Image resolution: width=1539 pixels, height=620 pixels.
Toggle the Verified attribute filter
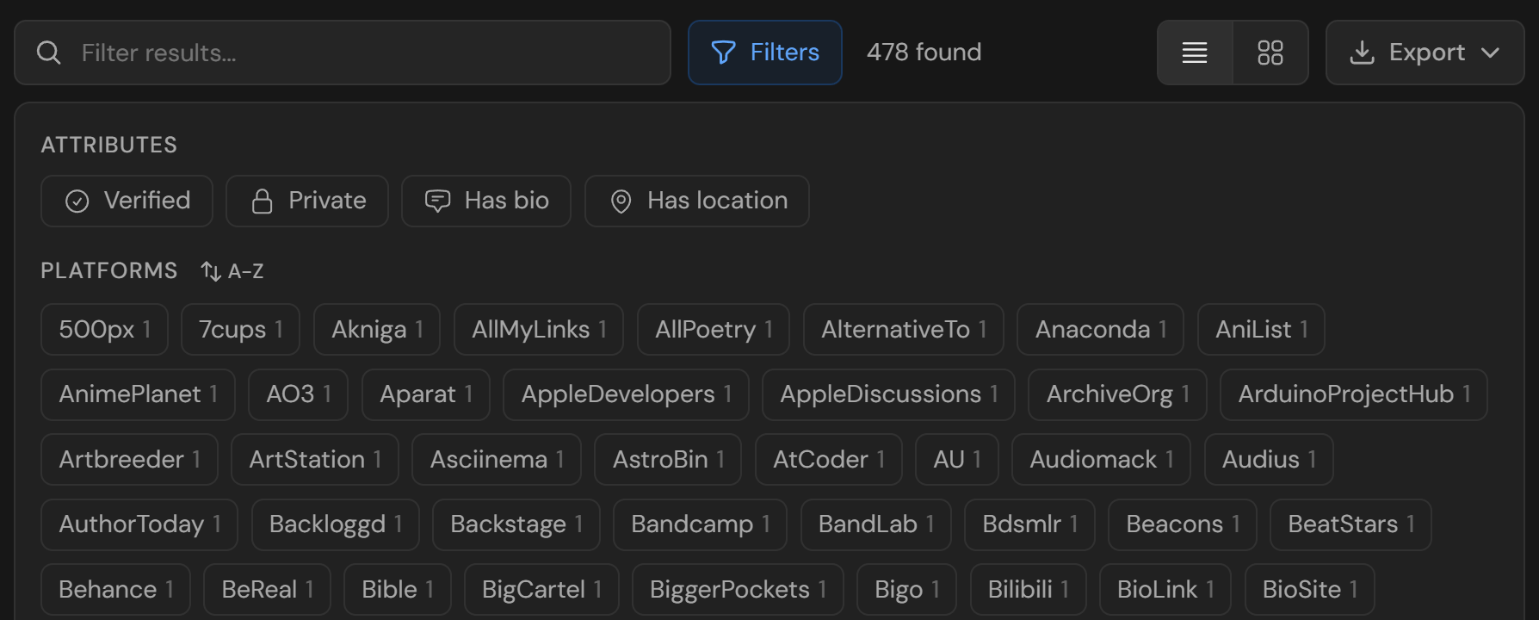(127, 201)
